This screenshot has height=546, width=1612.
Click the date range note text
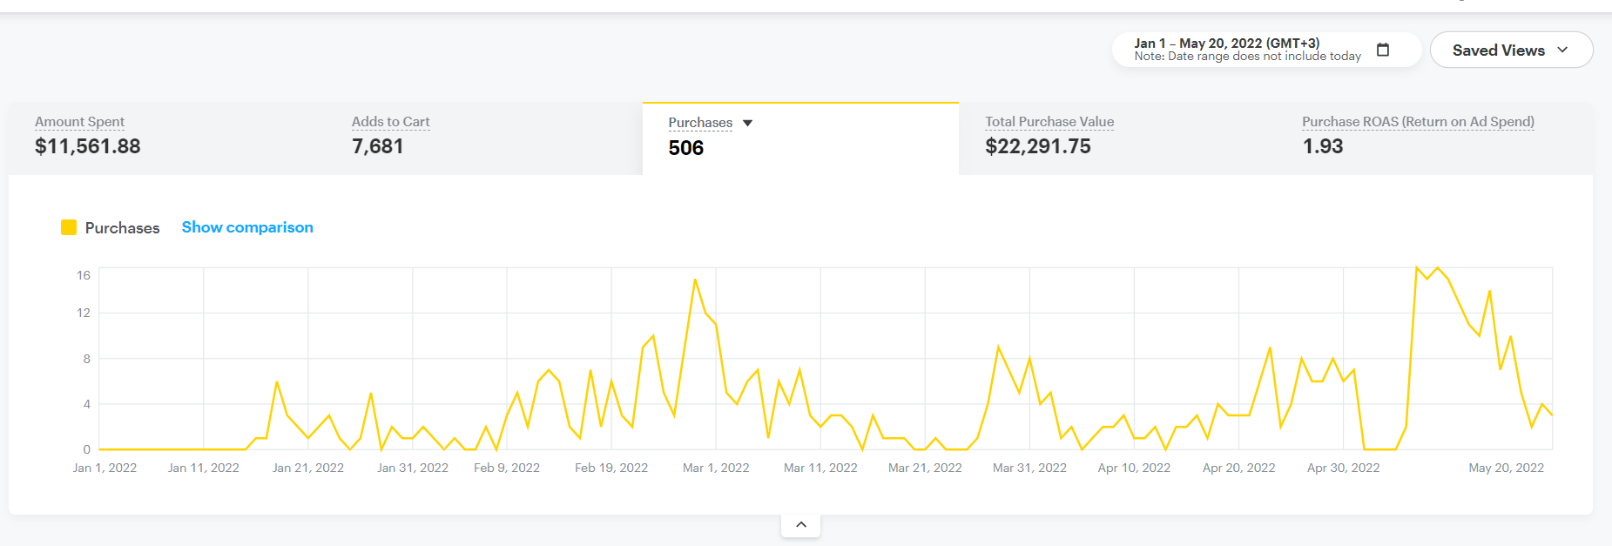click(x=1247, y=57)
